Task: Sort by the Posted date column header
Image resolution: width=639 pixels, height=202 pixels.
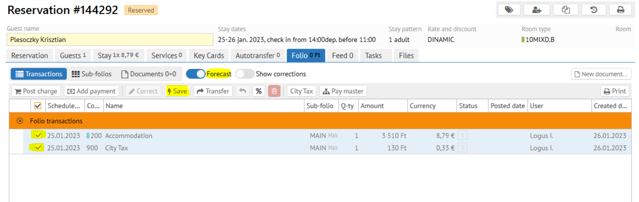Action: [508, 106]
